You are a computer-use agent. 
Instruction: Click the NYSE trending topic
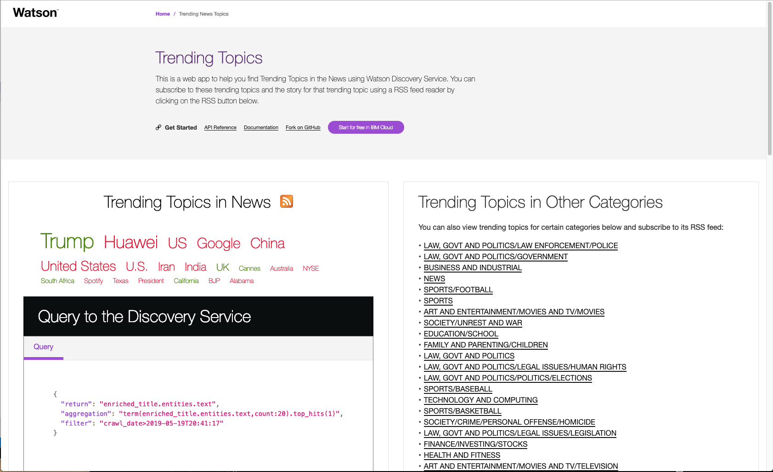(x=311, y=268)
